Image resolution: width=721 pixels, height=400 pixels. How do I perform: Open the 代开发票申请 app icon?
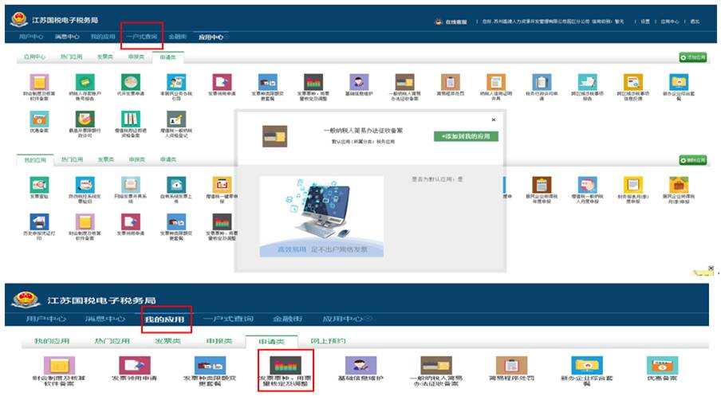[x=129, y=84]
